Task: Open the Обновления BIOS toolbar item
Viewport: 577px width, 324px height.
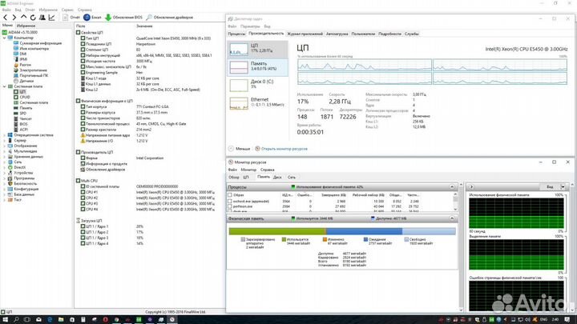Action: click(124, 18)
